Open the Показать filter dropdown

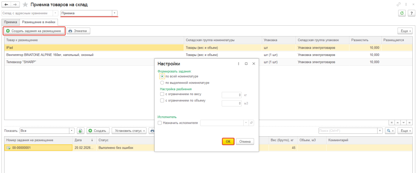click(x=72, y=131)
